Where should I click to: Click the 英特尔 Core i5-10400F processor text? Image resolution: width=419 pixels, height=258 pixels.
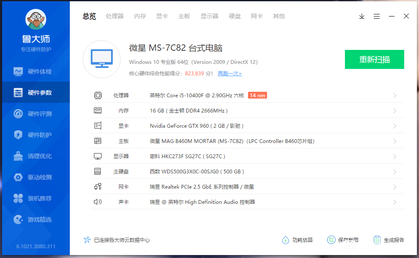197,95
